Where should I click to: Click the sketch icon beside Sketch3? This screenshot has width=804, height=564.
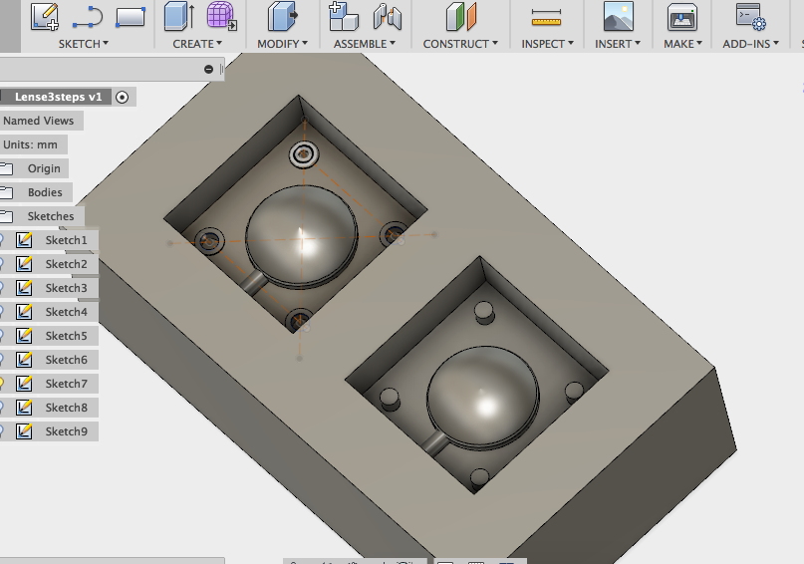pyautogui.click(x=24, y=288)
